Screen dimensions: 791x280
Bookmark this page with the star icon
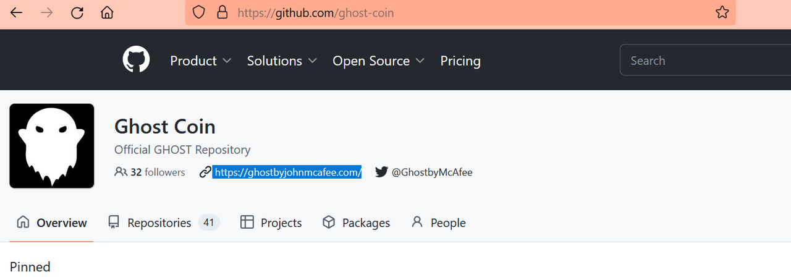click(x=722, y=12)
